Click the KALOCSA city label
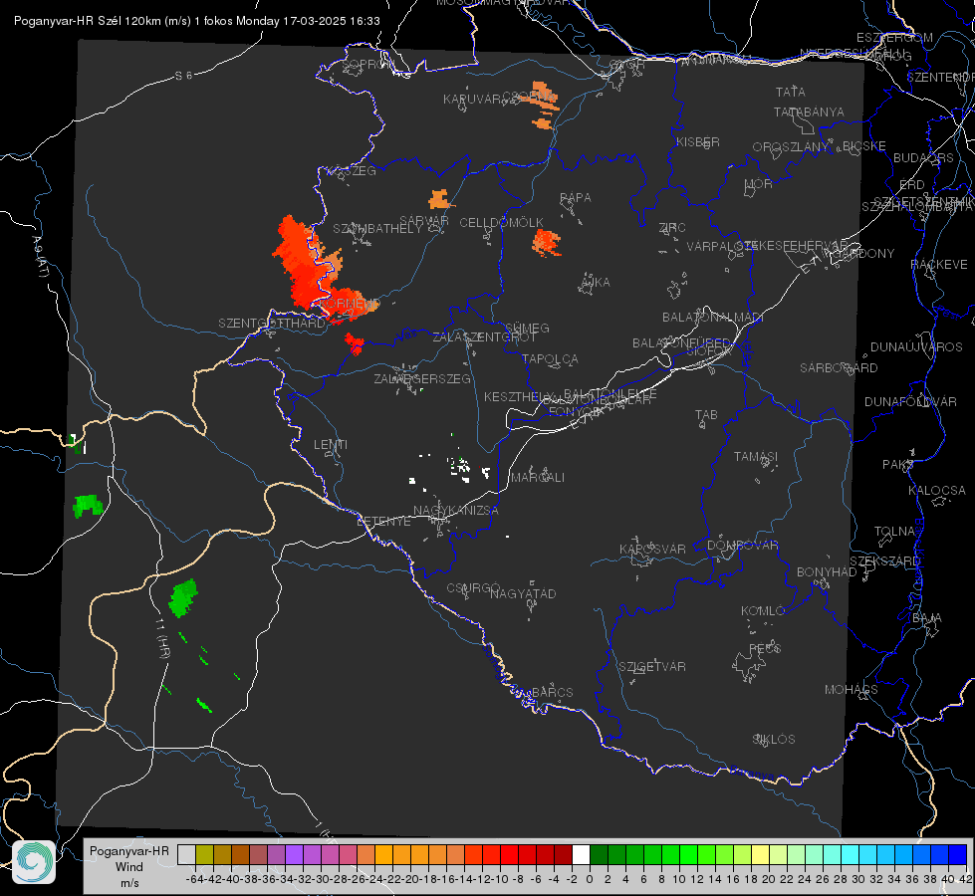Screen dimensions: 975x896 click(x=936, y=491)
